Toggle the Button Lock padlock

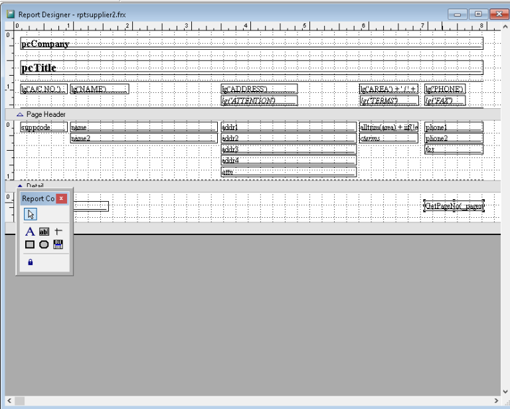click(31, 262)
